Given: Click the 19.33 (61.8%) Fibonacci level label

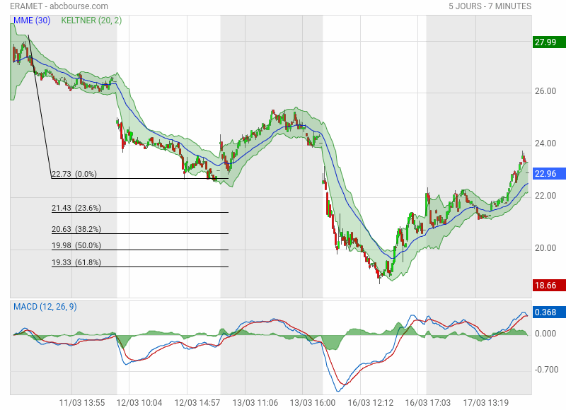Looking at the screenshot, I should 76,262.
